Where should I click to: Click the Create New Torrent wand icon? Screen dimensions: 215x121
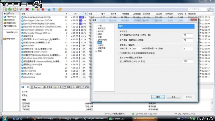click(21, 9)
